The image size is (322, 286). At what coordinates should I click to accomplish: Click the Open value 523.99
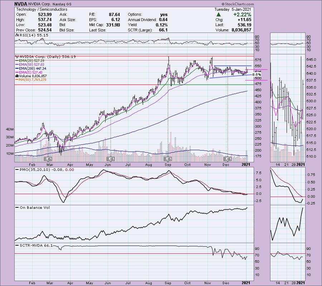(45, 15)
